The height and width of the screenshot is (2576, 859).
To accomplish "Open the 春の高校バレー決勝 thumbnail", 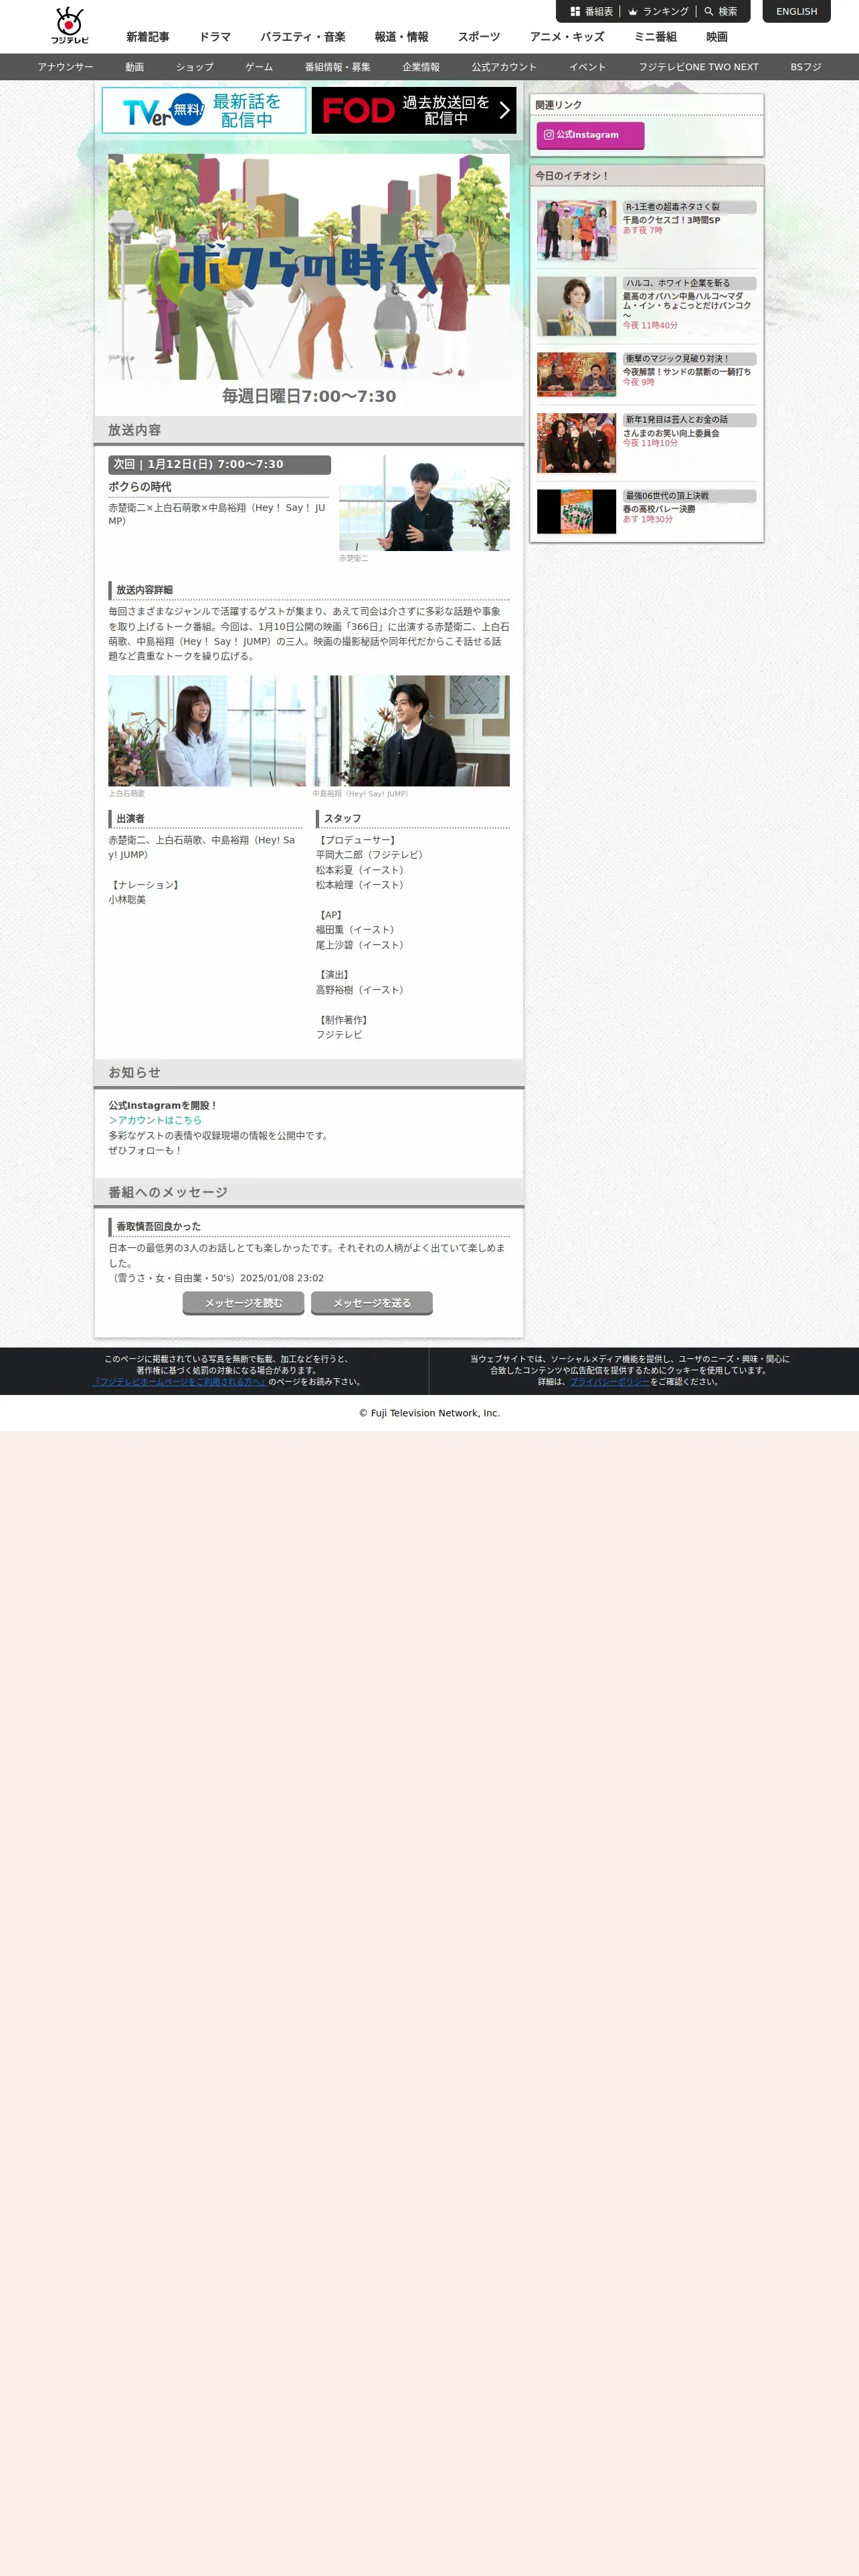I will pos(577,511).
